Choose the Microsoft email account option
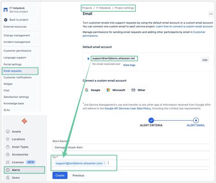Image resolution: width=216 pixels, height=183 pixels. tap(116, 90)
